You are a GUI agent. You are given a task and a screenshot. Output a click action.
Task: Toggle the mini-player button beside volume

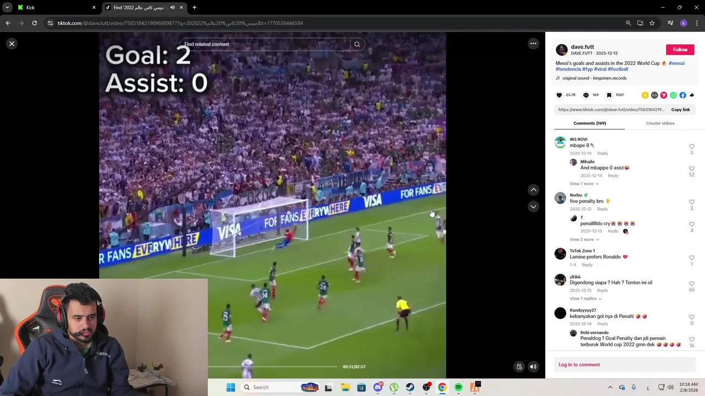coord(519,367)
